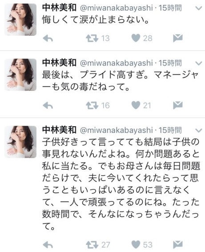Image resolution: width=205 pixels, height=252 pixels.
Task: Reply to the tweet with 27 retweets
Action: tap(48, 245)
